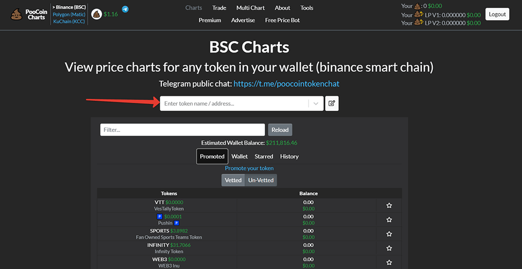Click the Promote your token link
Image resolution: width=522 pixels, height=269 pixels.
250,168
